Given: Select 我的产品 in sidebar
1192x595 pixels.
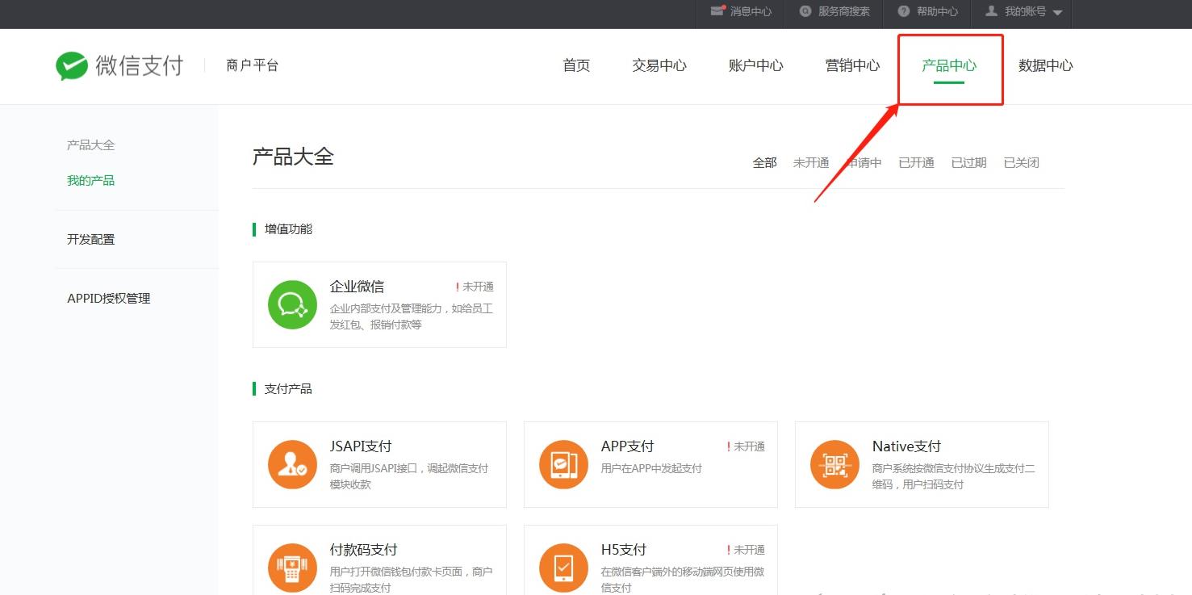Looking at the screenshot, I should click(90, 180).
